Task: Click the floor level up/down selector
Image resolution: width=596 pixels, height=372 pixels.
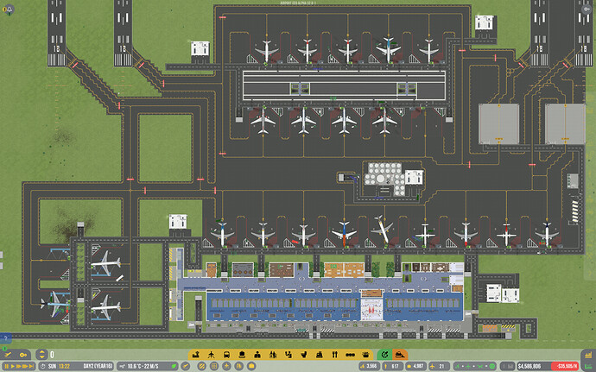Action: click(41, 355)
